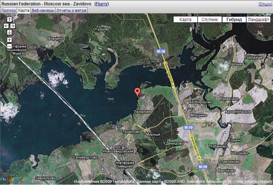The image size is (273, 185).
Task: Pan the map up with arrow
Action: point(9,19)
